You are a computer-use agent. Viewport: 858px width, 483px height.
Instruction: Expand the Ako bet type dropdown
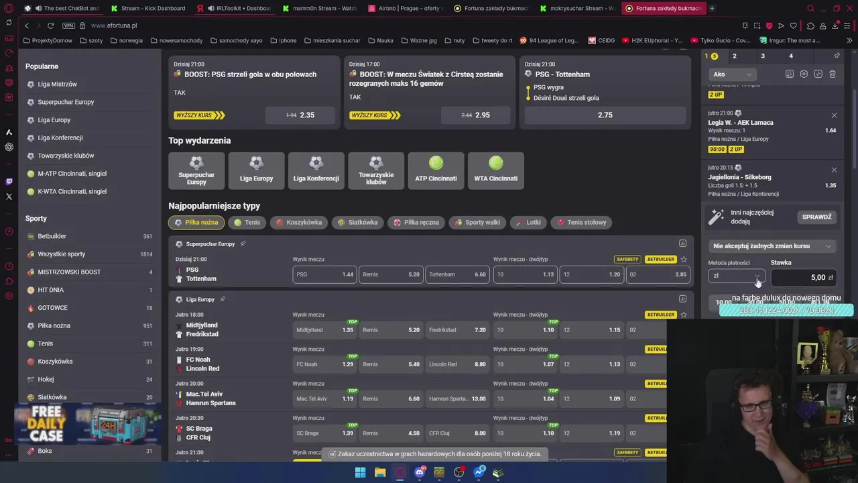tap(732, 74)
